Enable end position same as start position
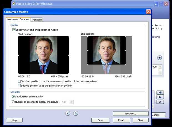 pyautogui.click(x=19, y=85)
